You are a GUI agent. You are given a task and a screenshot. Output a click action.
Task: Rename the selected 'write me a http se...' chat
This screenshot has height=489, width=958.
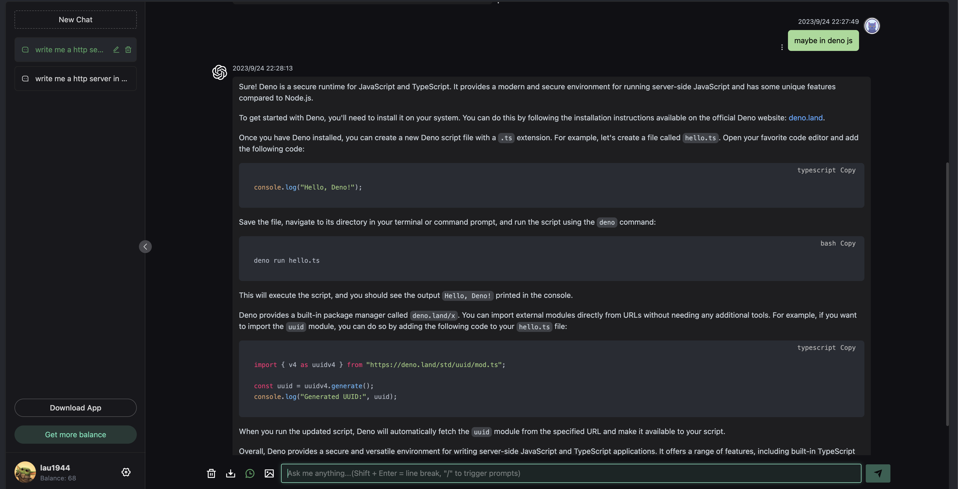pyautogui.click(x=116, y=49)
